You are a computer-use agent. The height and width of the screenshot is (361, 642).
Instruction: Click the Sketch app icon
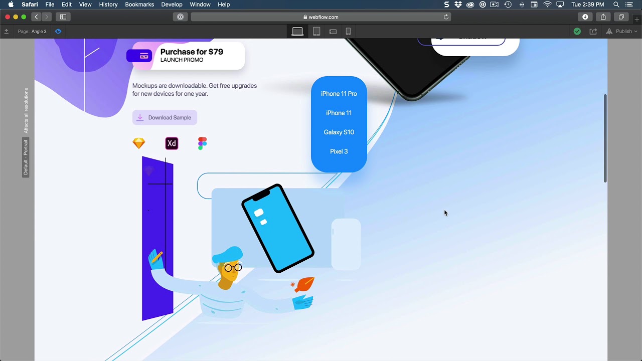pos(139,143)
